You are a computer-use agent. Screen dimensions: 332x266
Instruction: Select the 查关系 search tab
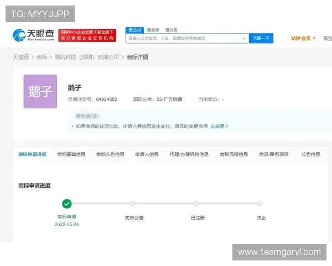coord(172,30)
